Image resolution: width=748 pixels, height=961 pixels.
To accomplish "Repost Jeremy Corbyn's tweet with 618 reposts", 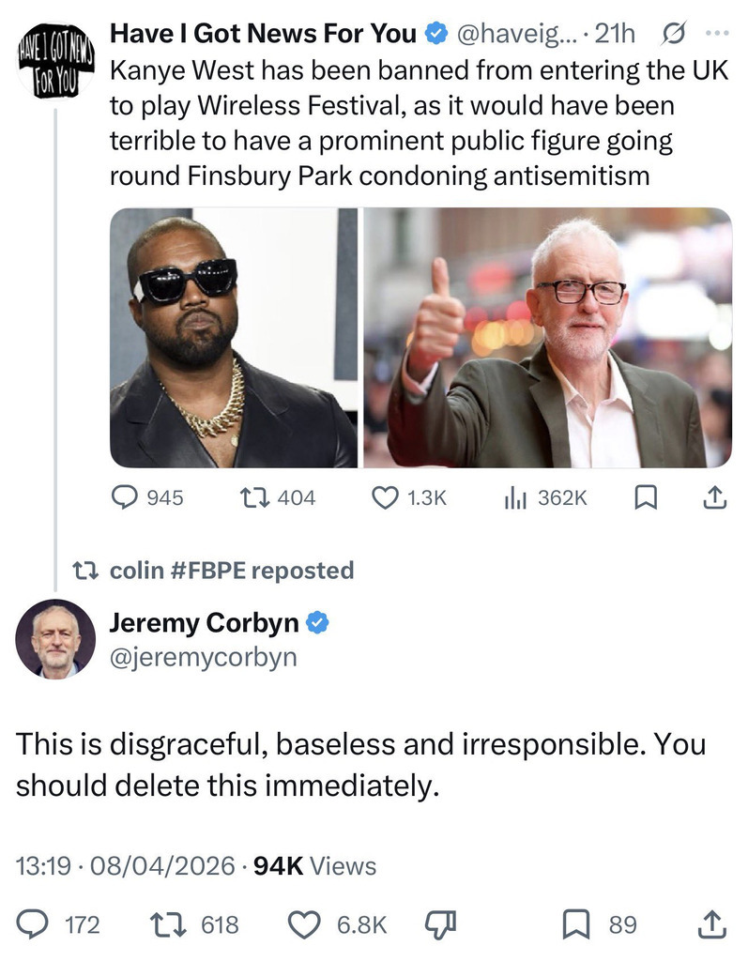I will click(173, 924).
